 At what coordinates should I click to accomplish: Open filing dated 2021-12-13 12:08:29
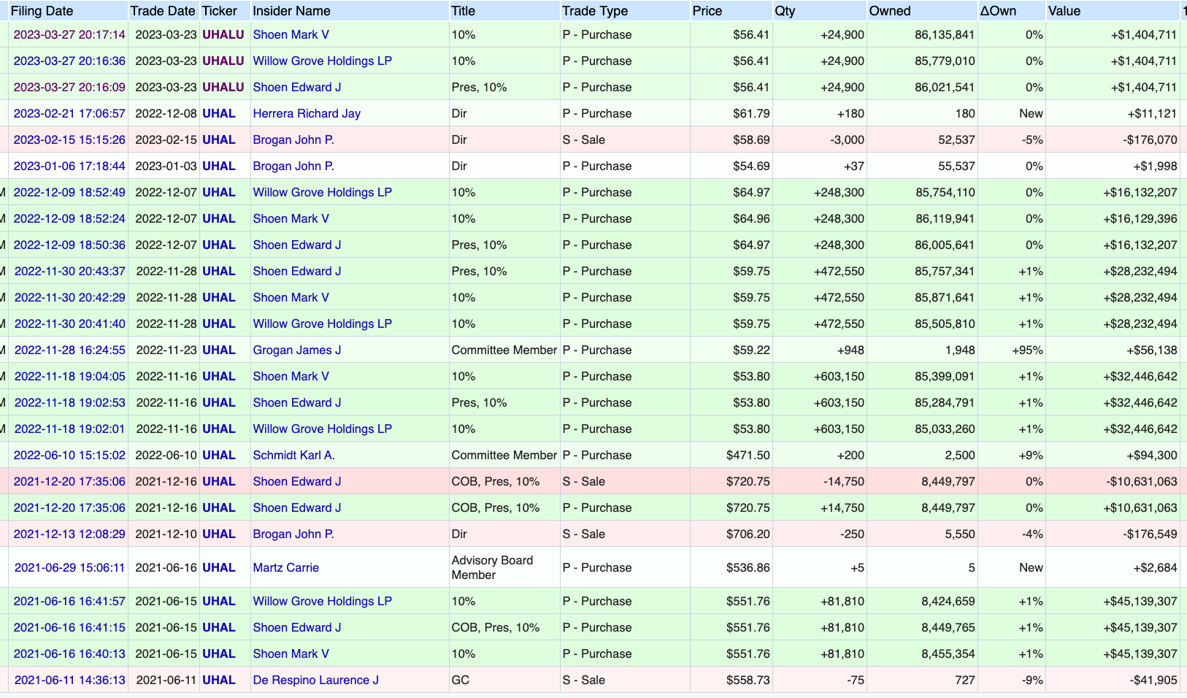pyautogui.click(x=69, y=534)
